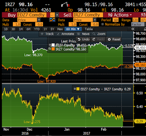Open the Sell-side Data Price dropdown arrow
Screen dimensions: 146x136
pyautogui.click(x=95, y=20)
